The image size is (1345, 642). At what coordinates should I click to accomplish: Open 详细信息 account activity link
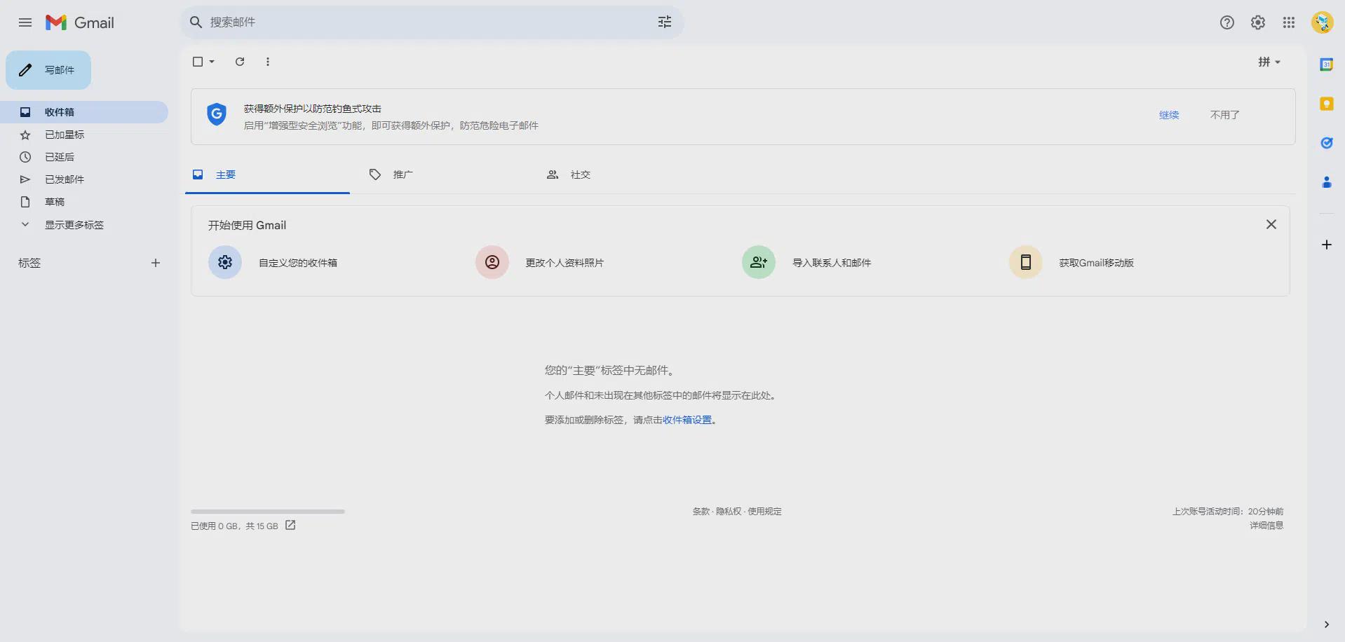click(x=1266, y=526)
